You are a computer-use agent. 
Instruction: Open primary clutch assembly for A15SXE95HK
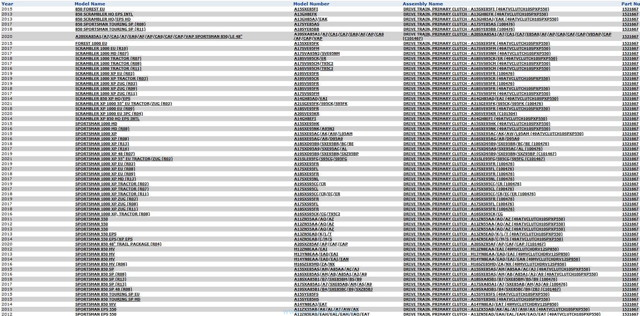point(477,124)
